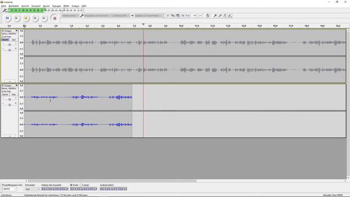Click the recording position marker on timeline

[x=143, y=24]
